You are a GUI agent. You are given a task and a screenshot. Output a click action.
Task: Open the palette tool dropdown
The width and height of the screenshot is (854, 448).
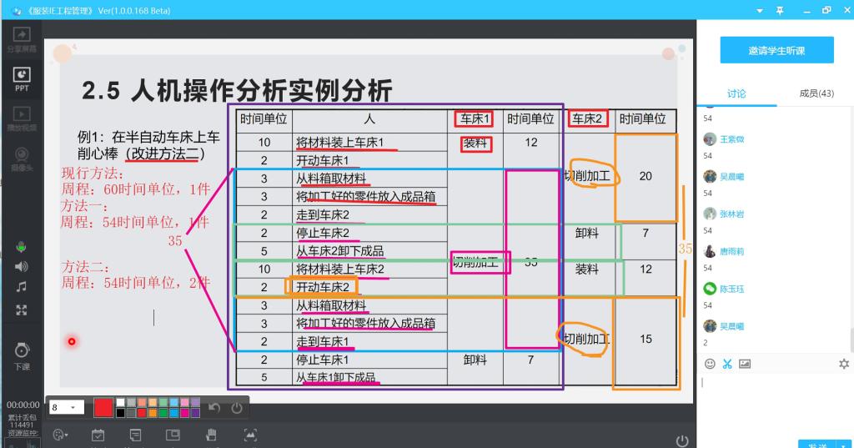(59, 435)
